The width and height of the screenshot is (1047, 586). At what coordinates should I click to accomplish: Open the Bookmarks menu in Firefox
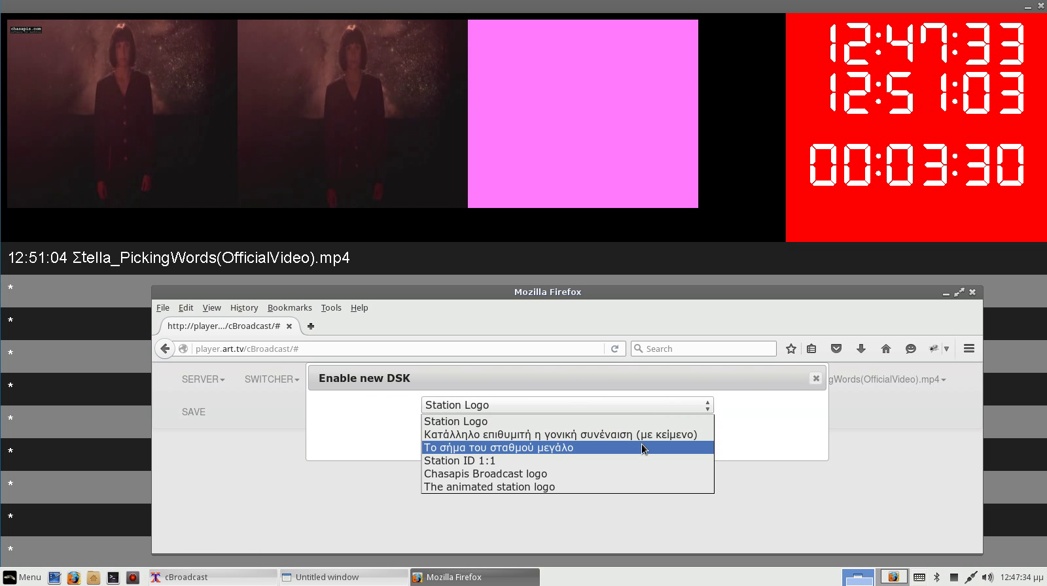[x=289, y=307]
